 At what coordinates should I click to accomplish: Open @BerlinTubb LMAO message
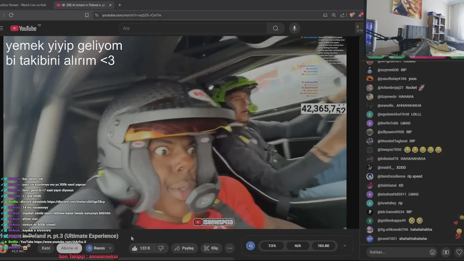(394, 123)
